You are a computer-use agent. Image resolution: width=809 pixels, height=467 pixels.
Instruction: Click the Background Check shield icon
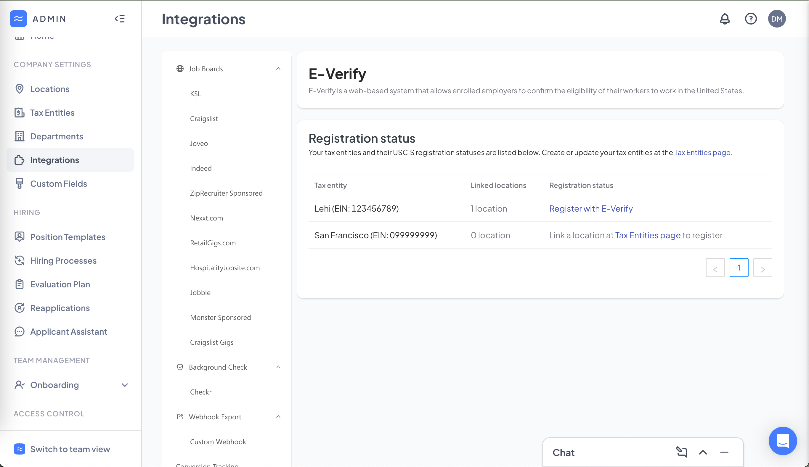[x=180, y=367]
